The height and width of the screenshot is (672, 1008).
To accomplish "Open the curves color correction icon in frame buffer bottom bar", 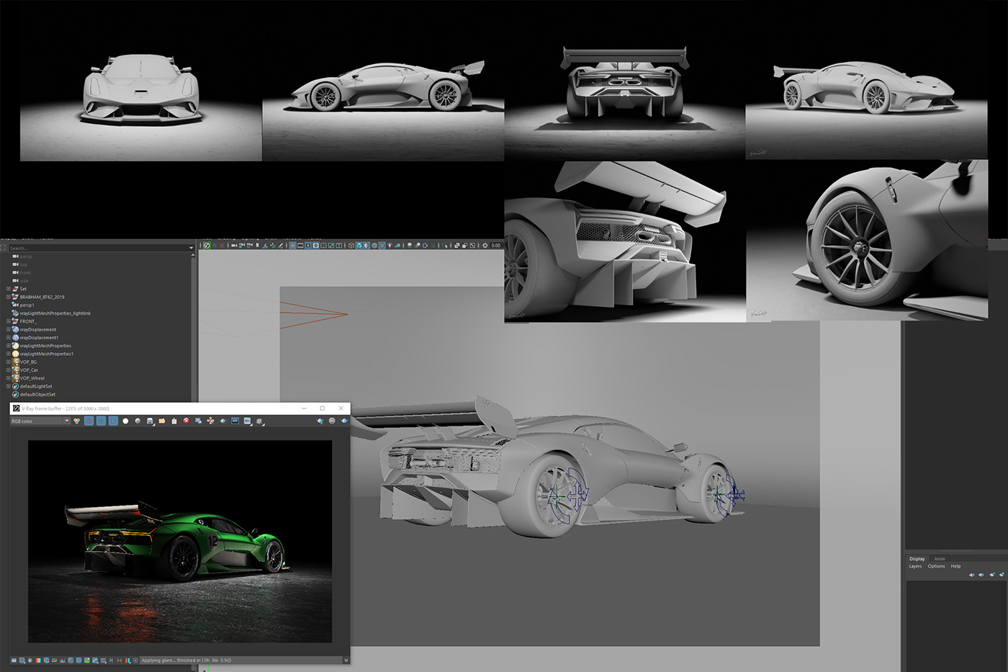I will pyautogui.click(x=70, y=658).
